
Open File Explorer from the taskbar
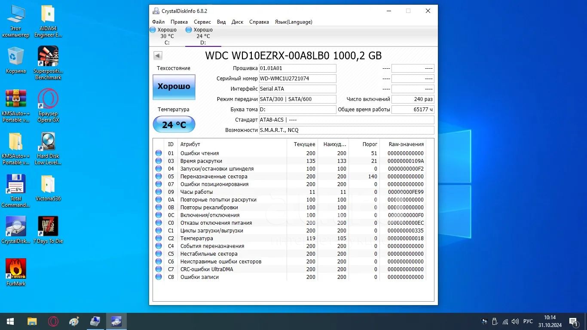32,321
